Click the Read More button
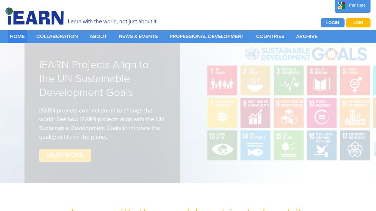This screenshot has width=376, height=211. click(65, 155)
